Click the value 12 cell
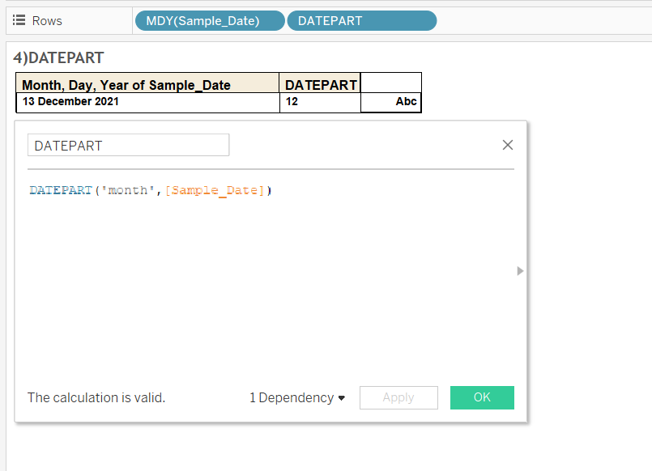Viewport: 652px width, 471px height. (320, 102)
